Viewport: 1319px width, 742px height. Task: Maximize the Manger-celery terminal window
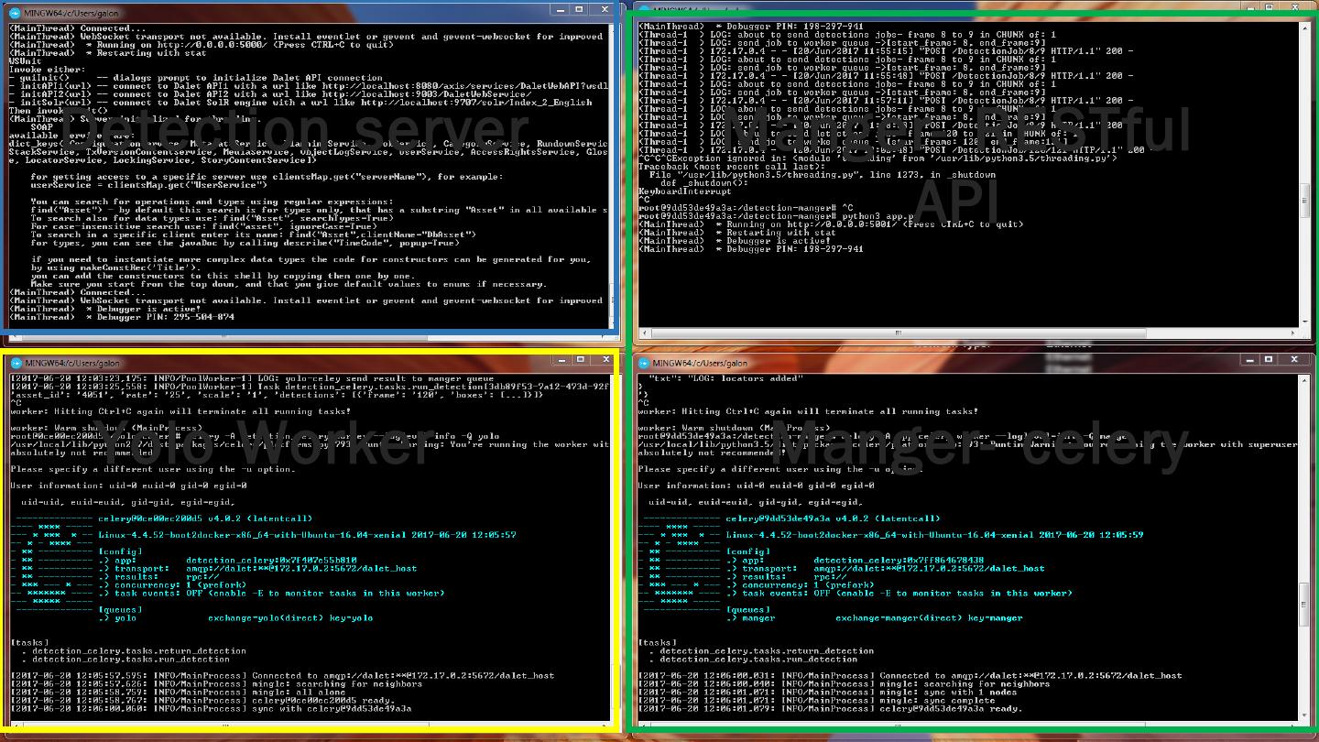pyautogui.click(x=1269, y=360)
